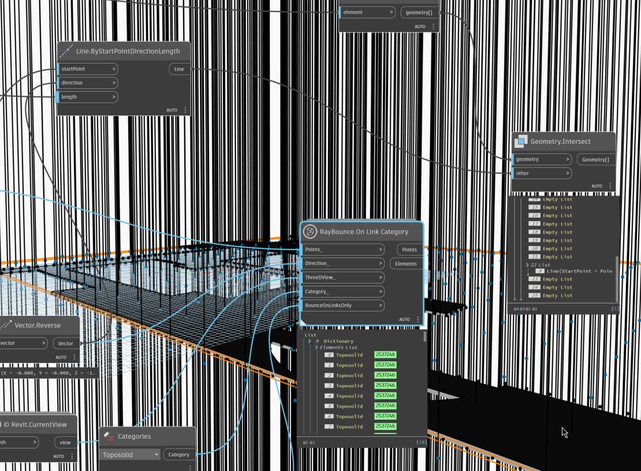
Task: Select Empty List row 15 in Intersect preview
Action: [x=551, y=208]
